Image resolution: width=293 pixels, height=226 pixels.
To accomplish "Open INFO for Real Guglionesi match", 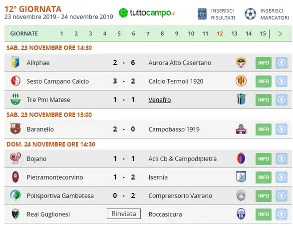I will pyautogui.click(x=264, y=214).
